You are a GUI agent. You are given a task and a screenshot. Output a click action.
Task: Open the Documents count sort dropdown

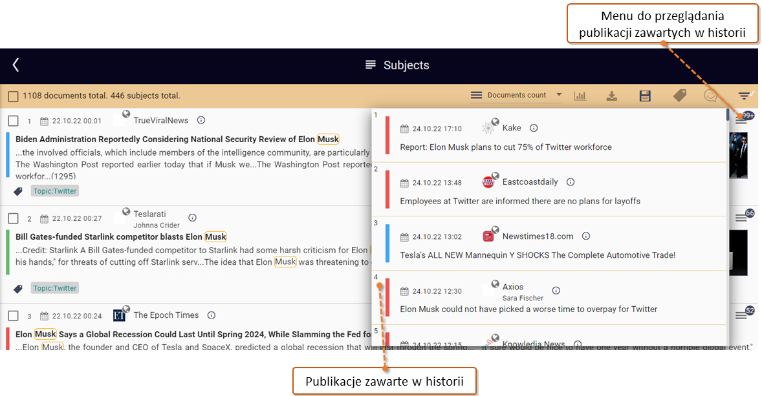pyautogui.click(x=516, y=95)
